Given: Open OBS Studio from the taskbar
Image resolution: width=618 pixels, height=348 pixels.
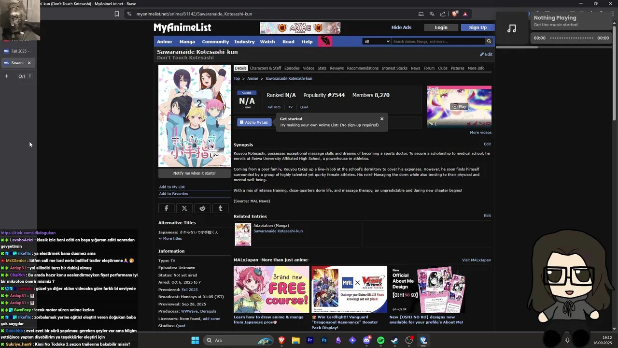Looking at the screenshot, I should pos(409,340).
